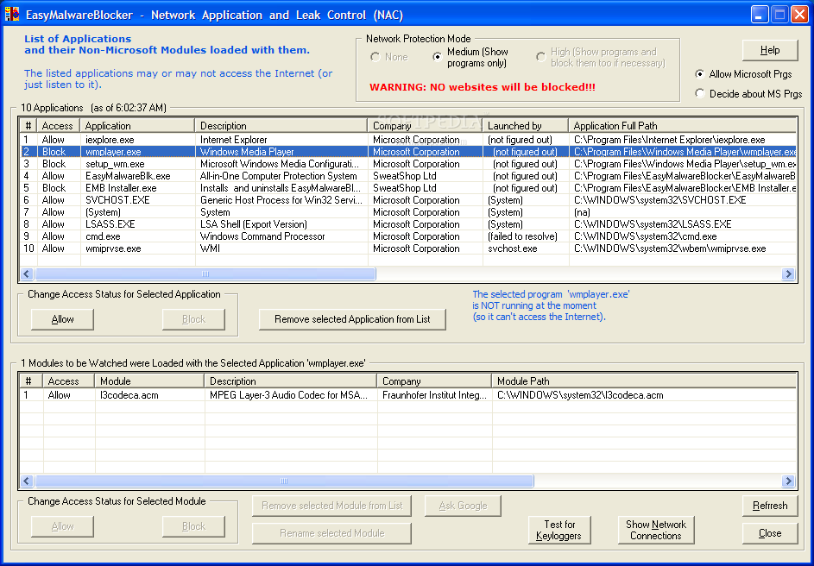Open the Help button
The height and width of the screenshot is (566, 814).
(770, 50)
